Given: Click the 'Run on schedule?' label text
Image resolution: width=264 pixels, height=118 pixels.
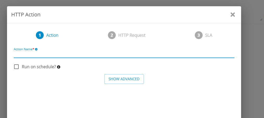Looking at the screenshot, I should pyautogui.click(x=39, y=67).
